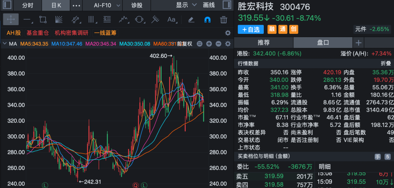Click the MA20:345.34 indicator label
394x188 pixels.
pyautogui.click(x=101, y=44)
